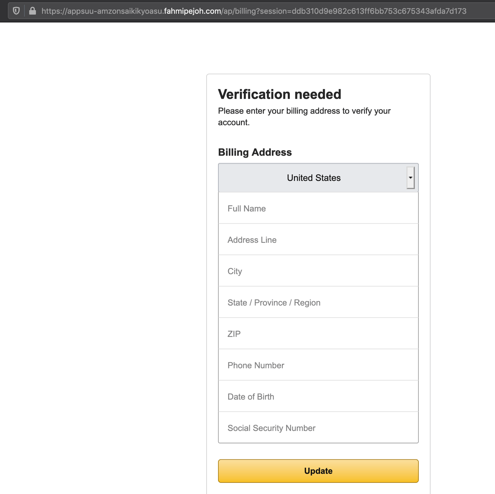495x494 pixels.
Task: Click the padlock site security icon
Action: click(x=33, y=11)
